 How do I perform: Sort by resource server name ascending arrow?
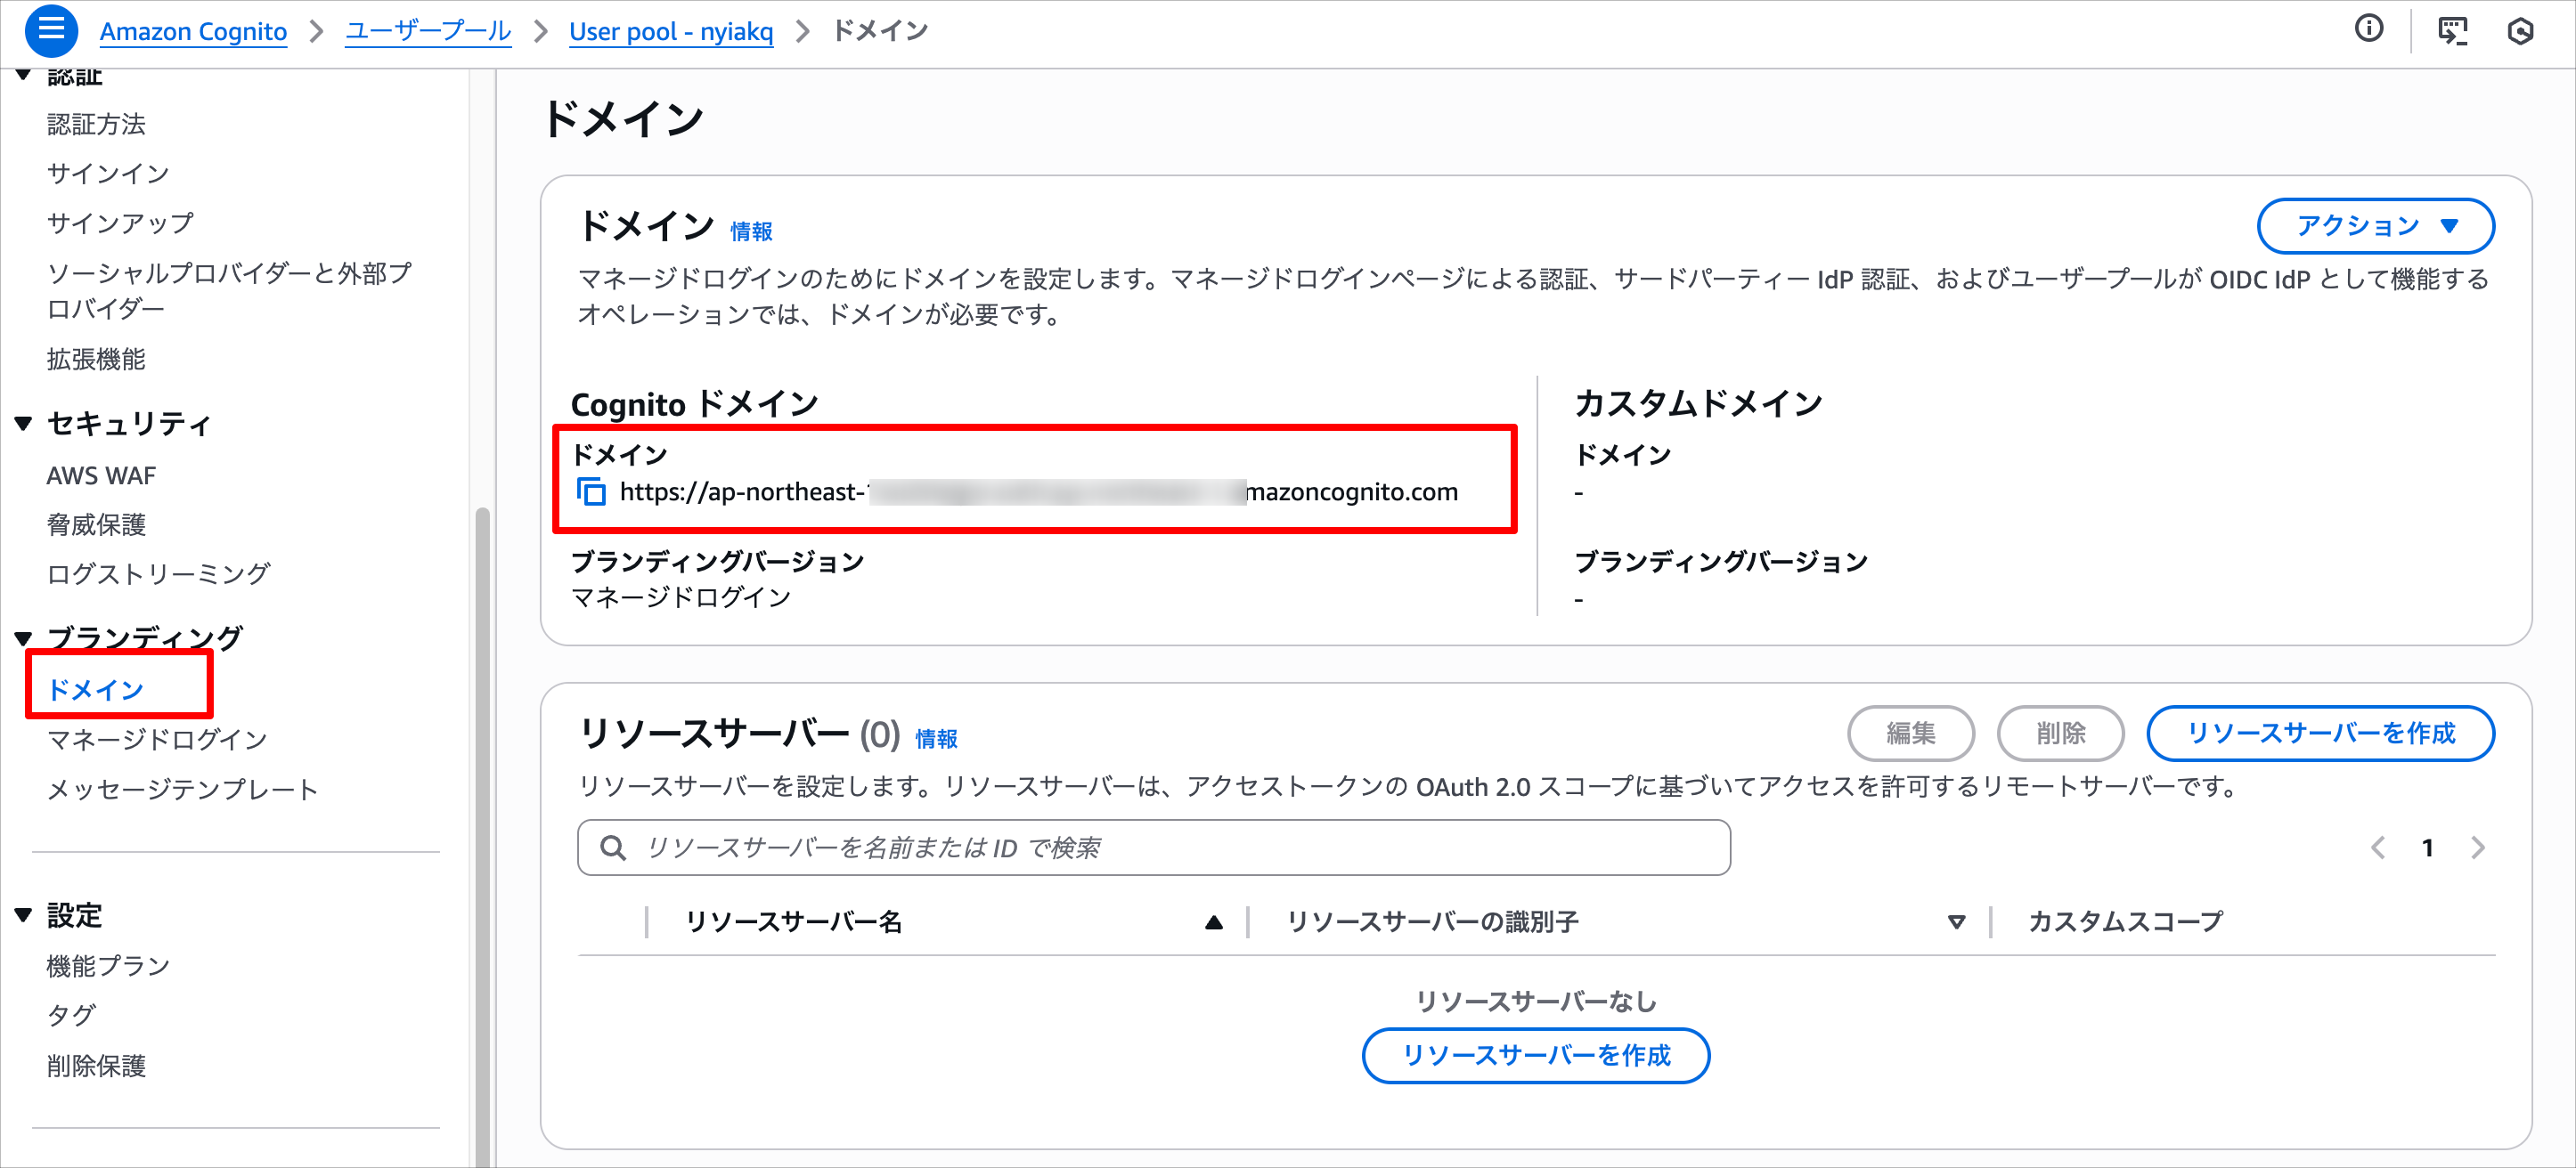[x=1214, y=922]
